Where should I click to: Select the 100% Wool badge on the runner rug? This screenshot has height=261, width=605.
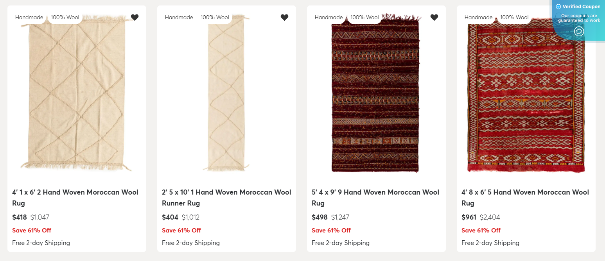[x=215, y=17]
